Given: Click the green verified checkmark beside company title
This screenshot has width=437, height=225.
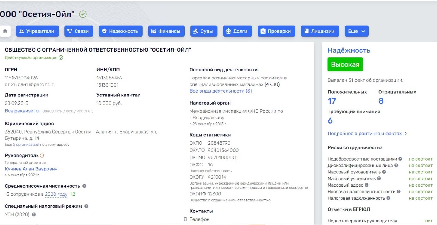Looking at the screenshot, I should [83, 14].
